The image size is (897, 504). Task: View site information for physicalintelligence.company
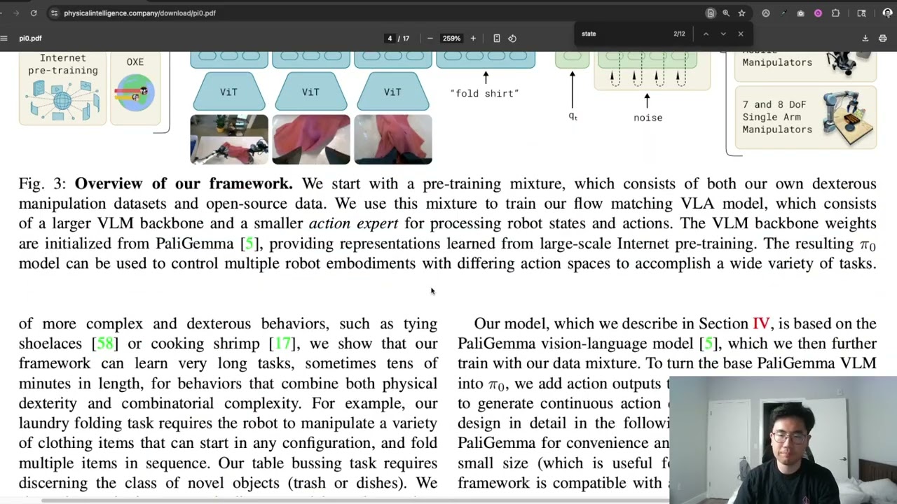tap(55, 13)
